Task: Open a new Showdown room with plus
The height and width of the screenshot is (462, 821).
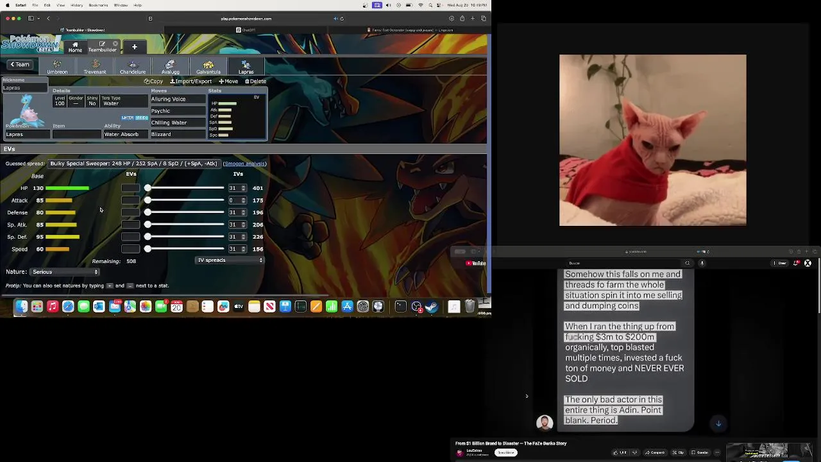Action: (134, 47)
